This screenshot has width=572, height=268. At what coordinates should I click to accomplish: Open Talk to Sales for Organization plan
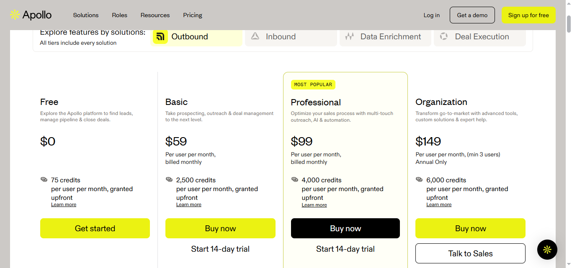point(470,253)
